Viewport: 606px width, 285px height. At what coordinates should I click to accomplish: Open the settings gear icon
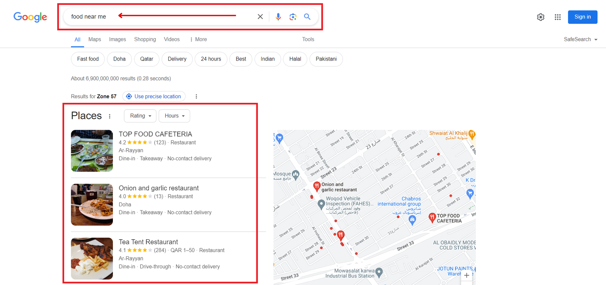[540, 17]
